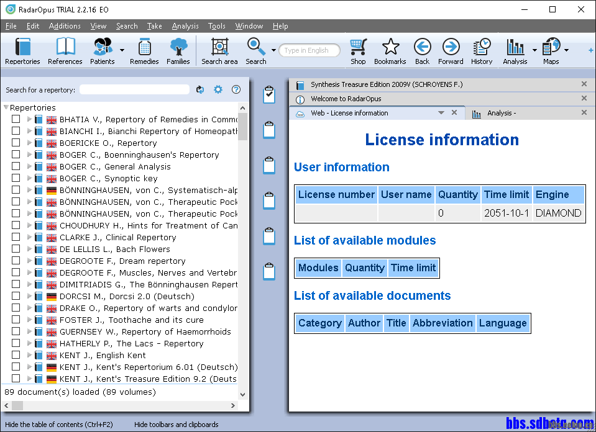596x432 pixels.
Task: Enable the KENT J. English Kent checkbox
Action: (16, 355)
